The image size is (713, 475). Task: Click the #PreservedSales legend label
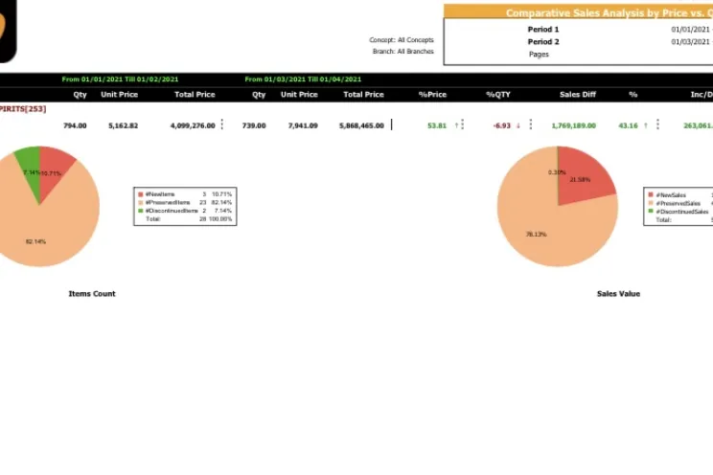click(678, 203)
